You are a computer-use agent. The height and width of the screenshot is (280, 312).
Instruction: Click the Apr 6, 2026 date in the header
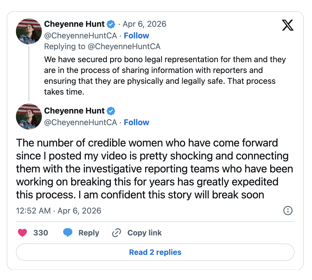coord(144,24)
